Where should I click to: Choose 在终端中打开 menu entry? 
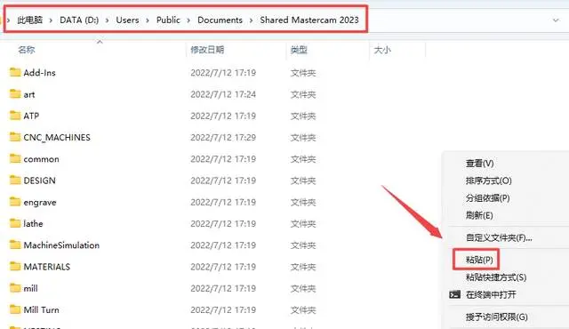click(x=491, y=294)
